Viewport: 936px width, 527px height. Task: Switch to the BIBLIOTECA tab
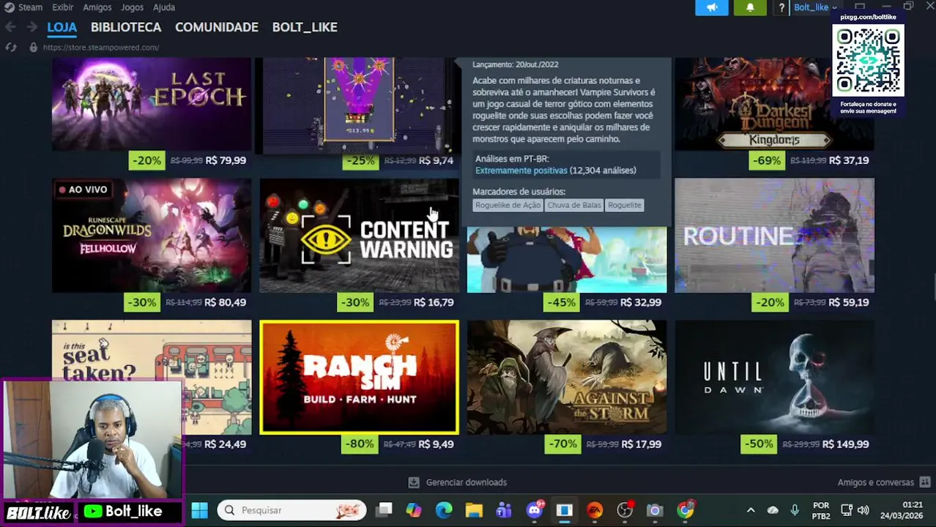pyautogui.click(x=126, y=27)
